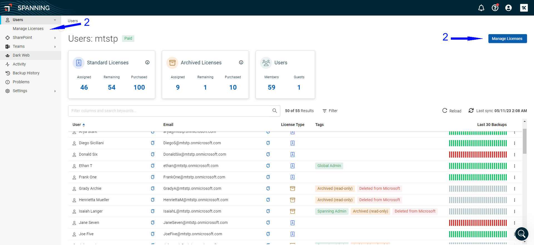Image resolution: width=534 pixels, height=245 pixels.
Task: Copy JaneSeven@mtstp.onmicrosoft.com email address
Action: point(268,223)
